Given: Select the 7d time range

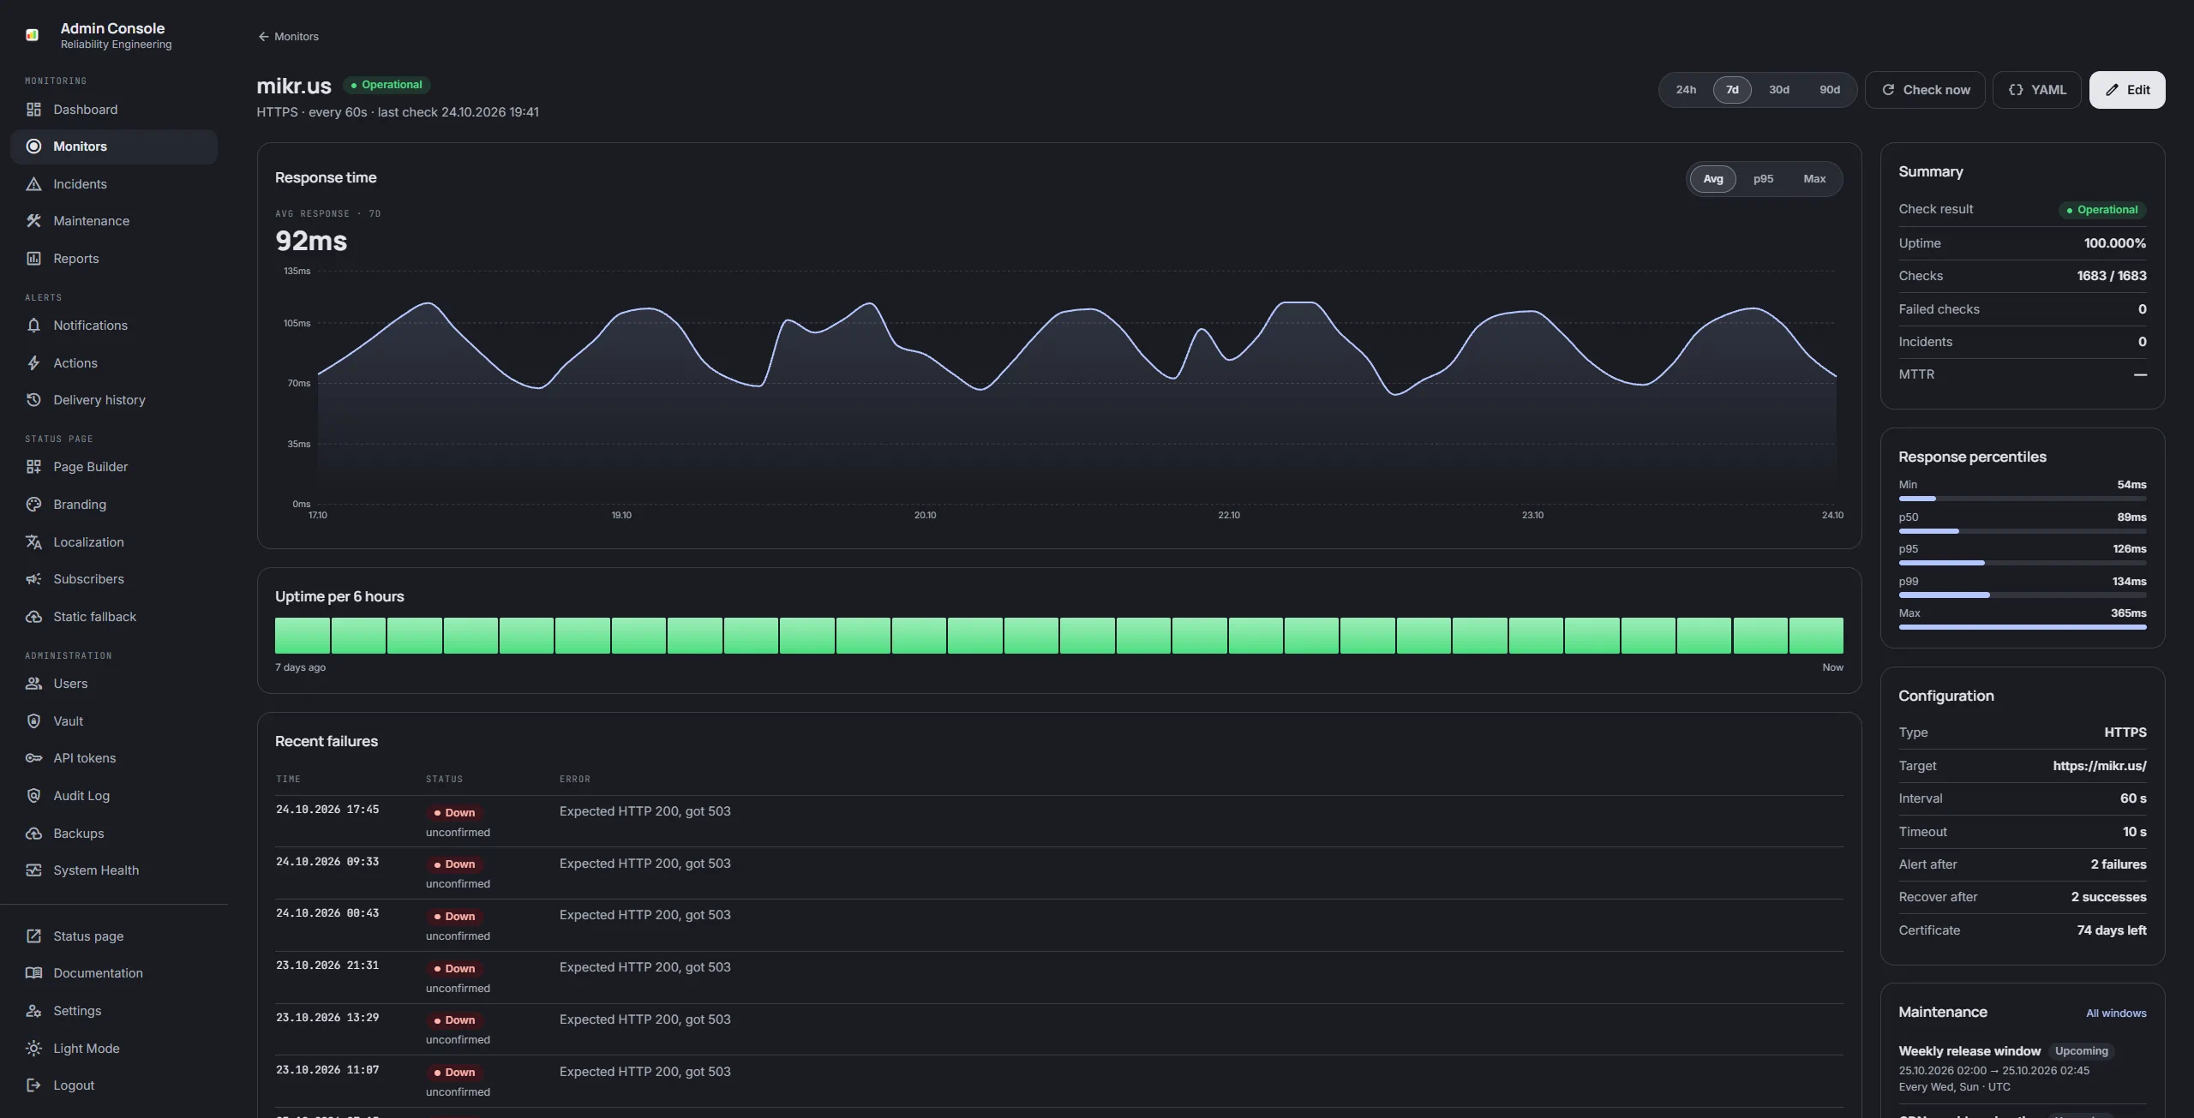Looking at the screenshot, I should [1732, 90].
